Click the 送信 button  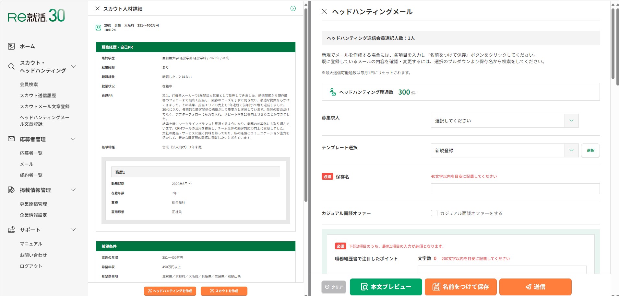click(535, 287)
